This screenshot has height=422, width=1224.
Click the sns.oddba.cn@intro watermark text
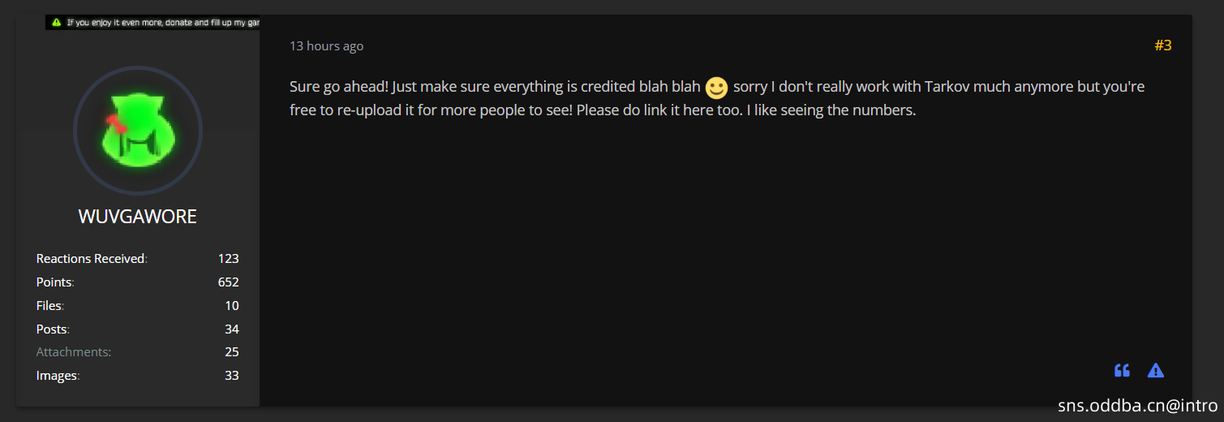tap(1138, 406)
